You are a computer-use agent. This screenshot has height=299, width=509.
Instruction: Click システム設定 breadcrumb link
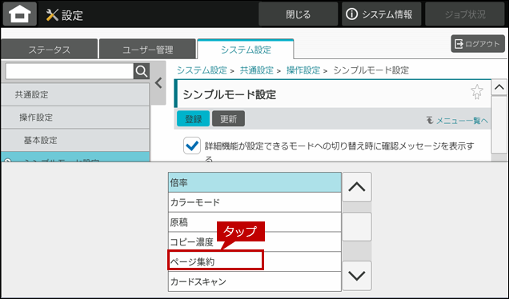click(202, 70)
